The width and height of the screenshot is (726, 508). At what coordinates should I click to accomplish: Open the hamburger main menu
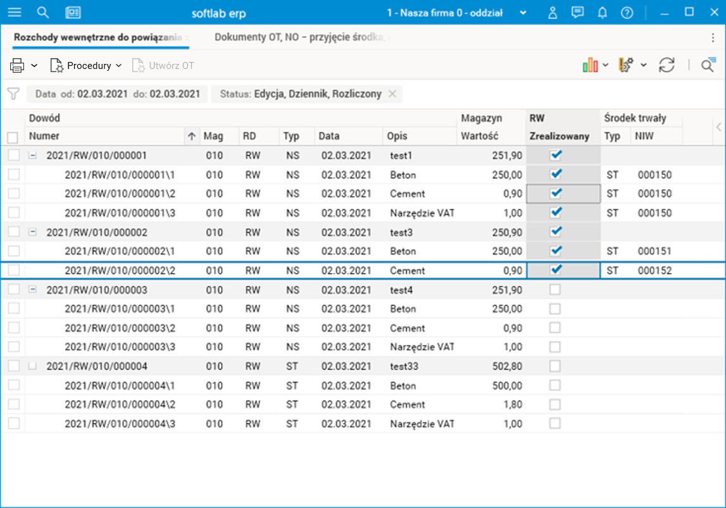coord(14,13)
